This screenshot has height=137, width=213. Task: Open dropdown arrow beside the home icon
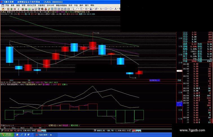[x=5, y=9]
